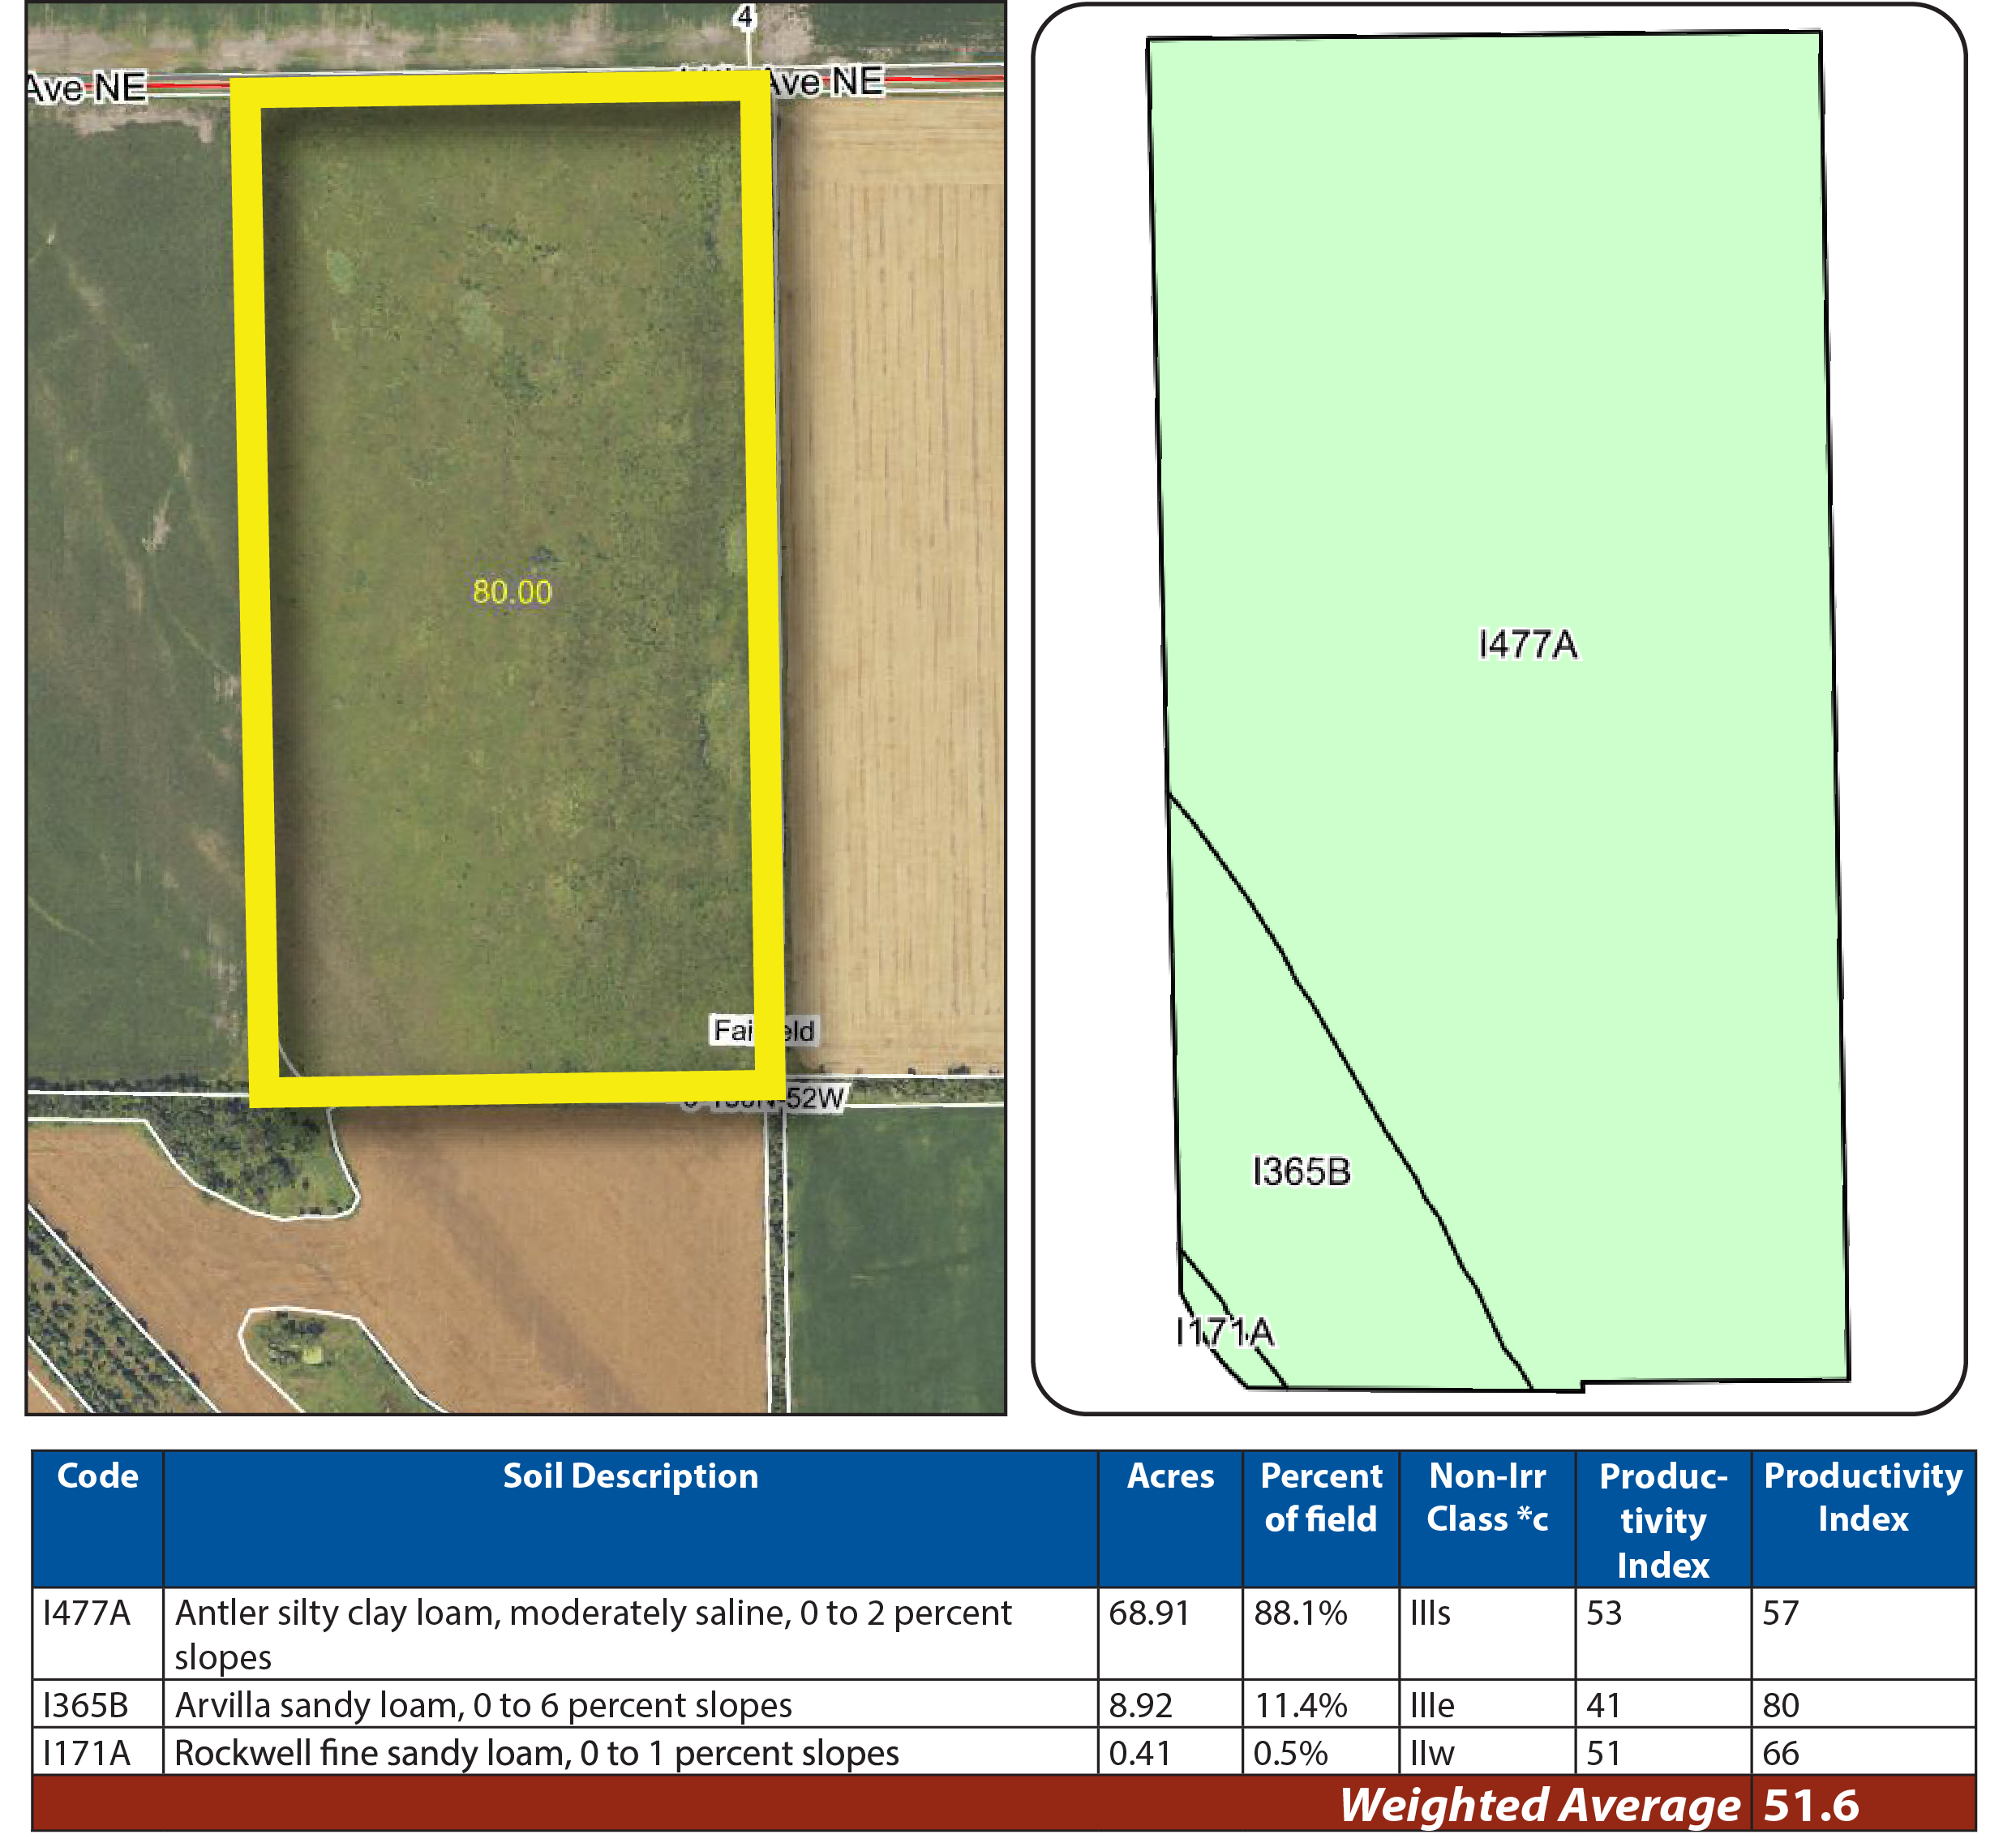Click the I477A code cell in table

[87, 1613]
